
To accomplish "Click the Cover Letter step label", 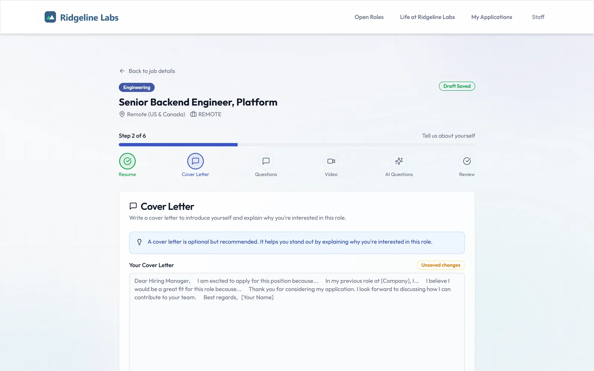I will tap(196, 174).
